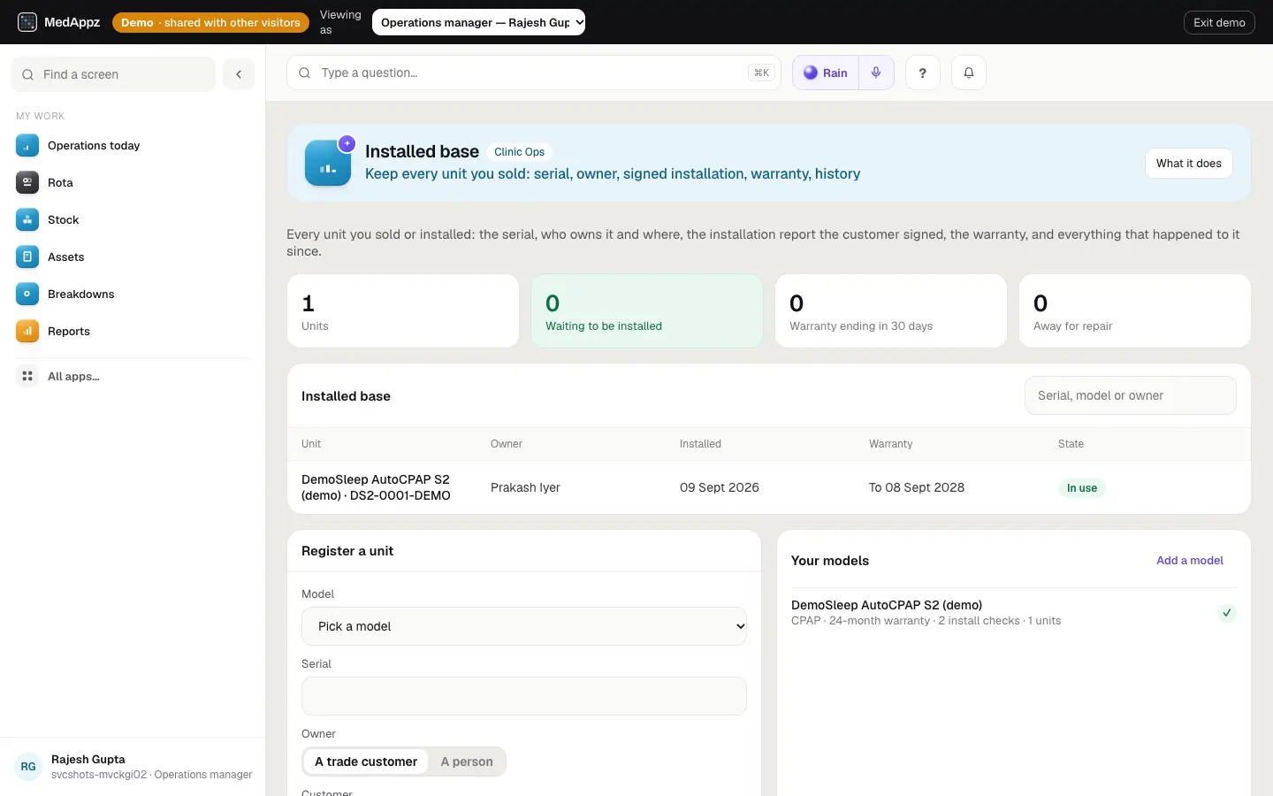1273x796 pixels.
Task: Open the Breakdowns sidebar icon
Action: (27, 295)
